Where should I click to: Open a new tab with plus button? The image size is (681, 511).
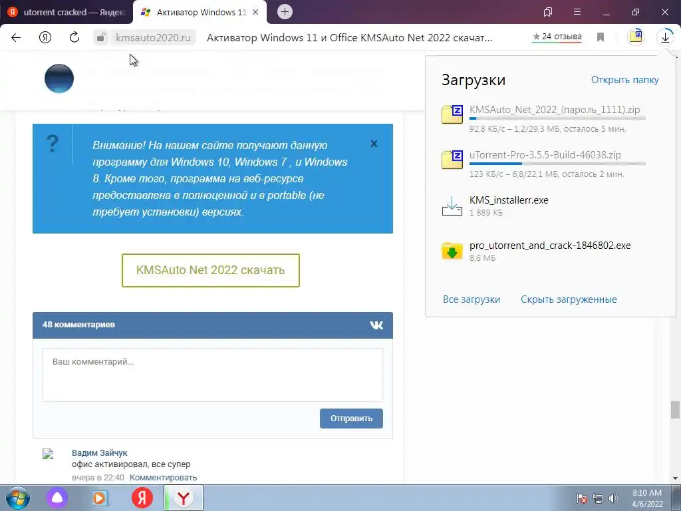tap(285, 12)
